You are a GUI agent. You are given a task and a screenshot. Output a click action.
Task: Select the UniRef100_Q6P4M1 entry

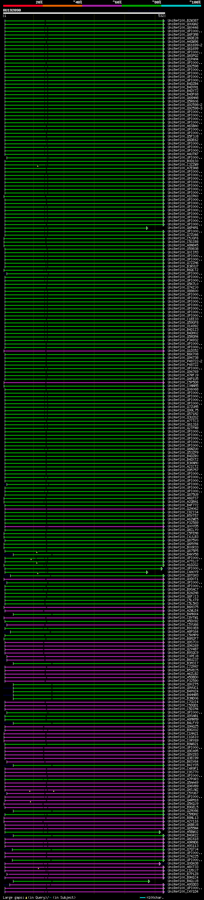183,228
